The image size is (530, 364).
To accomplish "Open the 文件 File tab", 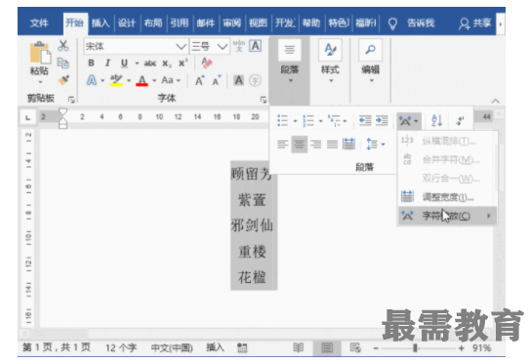I will pos(39,23).
